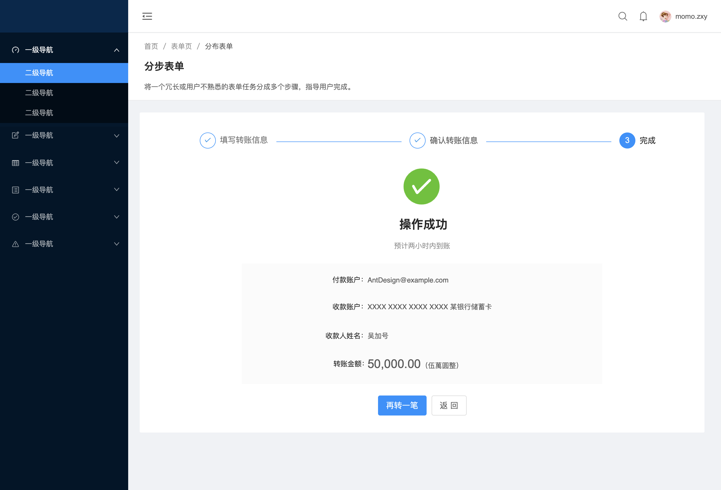Click the list profile icon in sidebar
The image size is (721, 490).
point(16,190)
